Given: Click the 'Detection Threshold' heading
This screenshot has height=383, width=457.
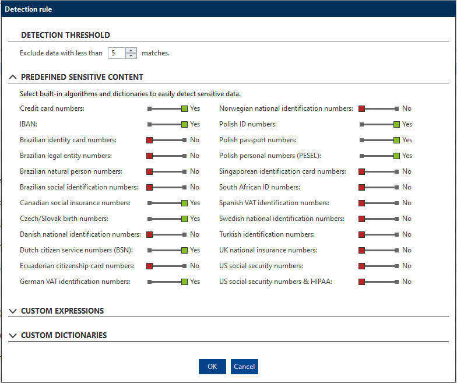Looking at the screenshot, I should tap(65, 35).
